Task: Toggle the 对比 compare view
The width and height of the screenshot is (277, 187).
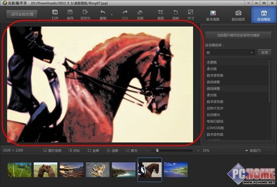Action: [x=74, y=150]
